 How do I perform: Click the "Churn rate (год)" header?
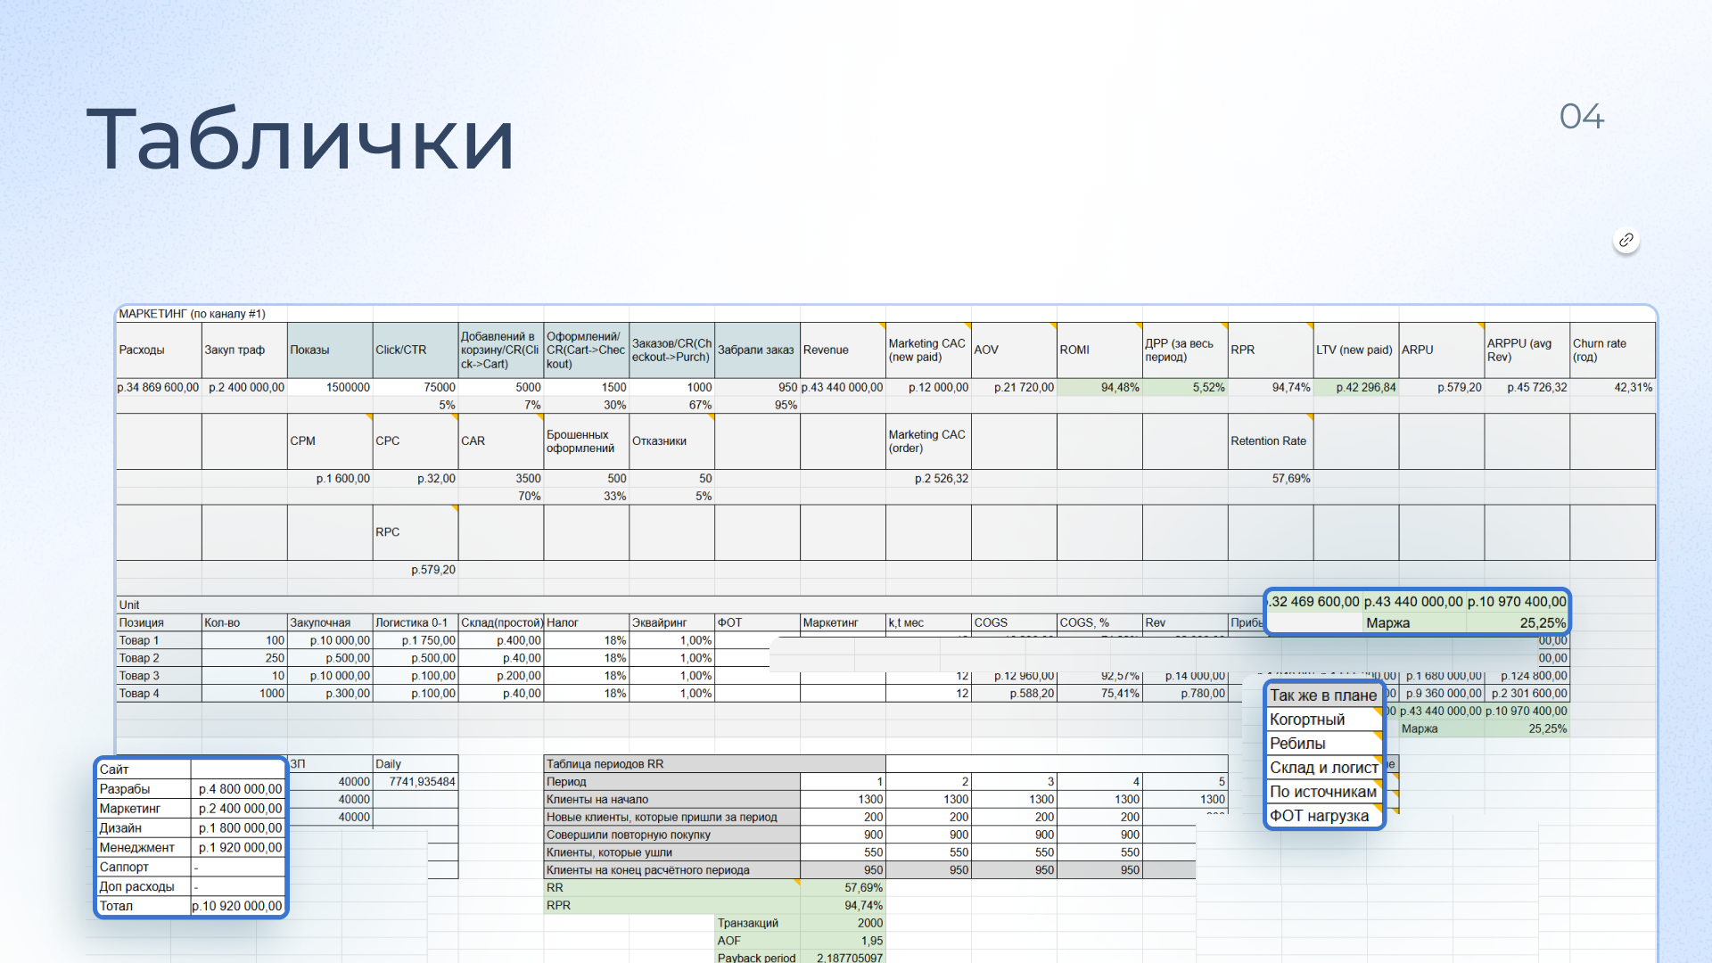[1612, 350]
